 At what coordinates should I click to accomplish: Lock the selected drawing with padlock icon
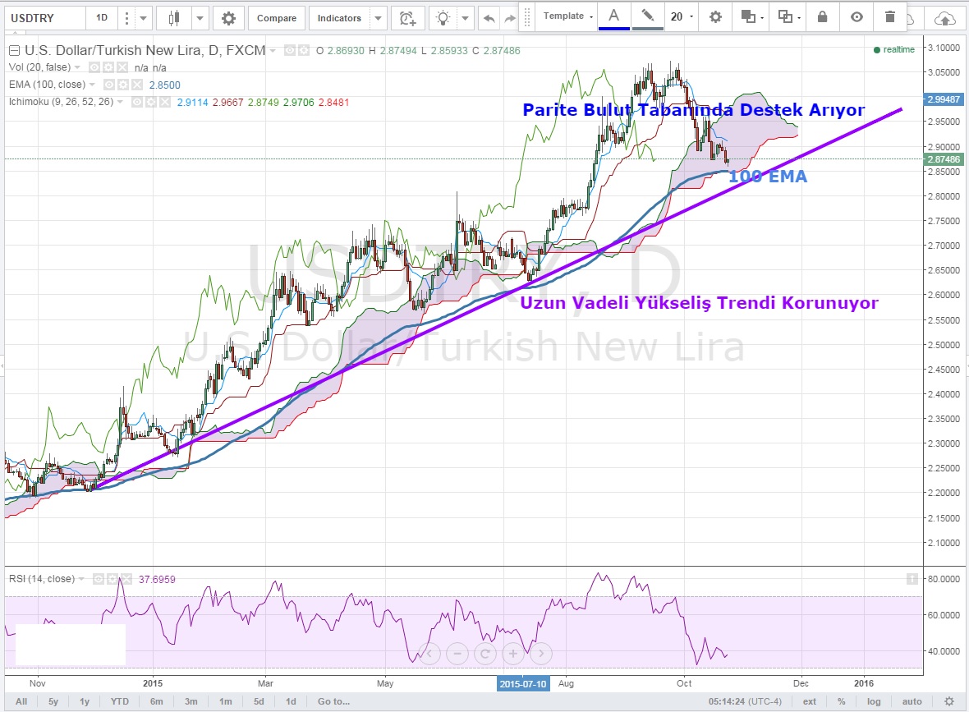click(822, 16)
